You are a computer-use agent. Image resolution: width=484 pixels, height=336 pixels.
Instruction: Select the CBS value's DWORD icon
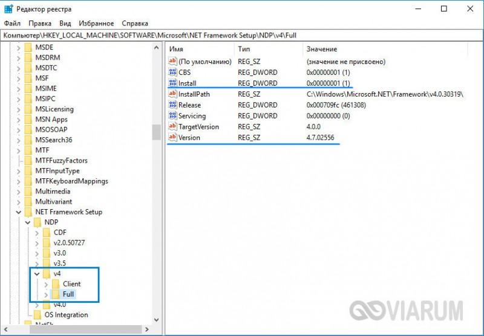pos(172,73)
